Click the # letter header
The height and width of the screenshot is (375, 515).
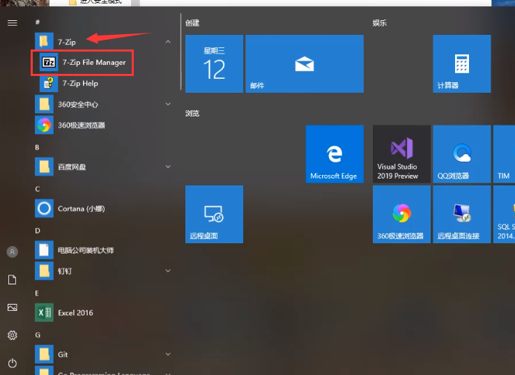pyautogui.click(x=38, y=22)
